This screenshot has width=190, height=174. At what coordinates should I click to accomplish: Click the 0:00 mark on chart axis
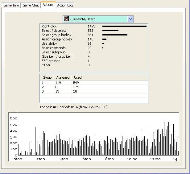pyautogui.click(x=18, y=159)
